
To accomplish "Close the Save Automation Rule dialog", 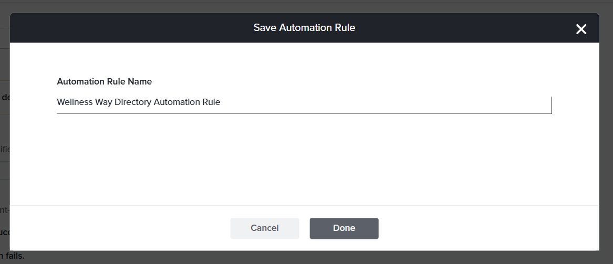I will click(x=581, y=29).
